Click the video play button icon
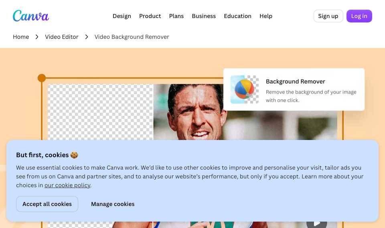 317,223
